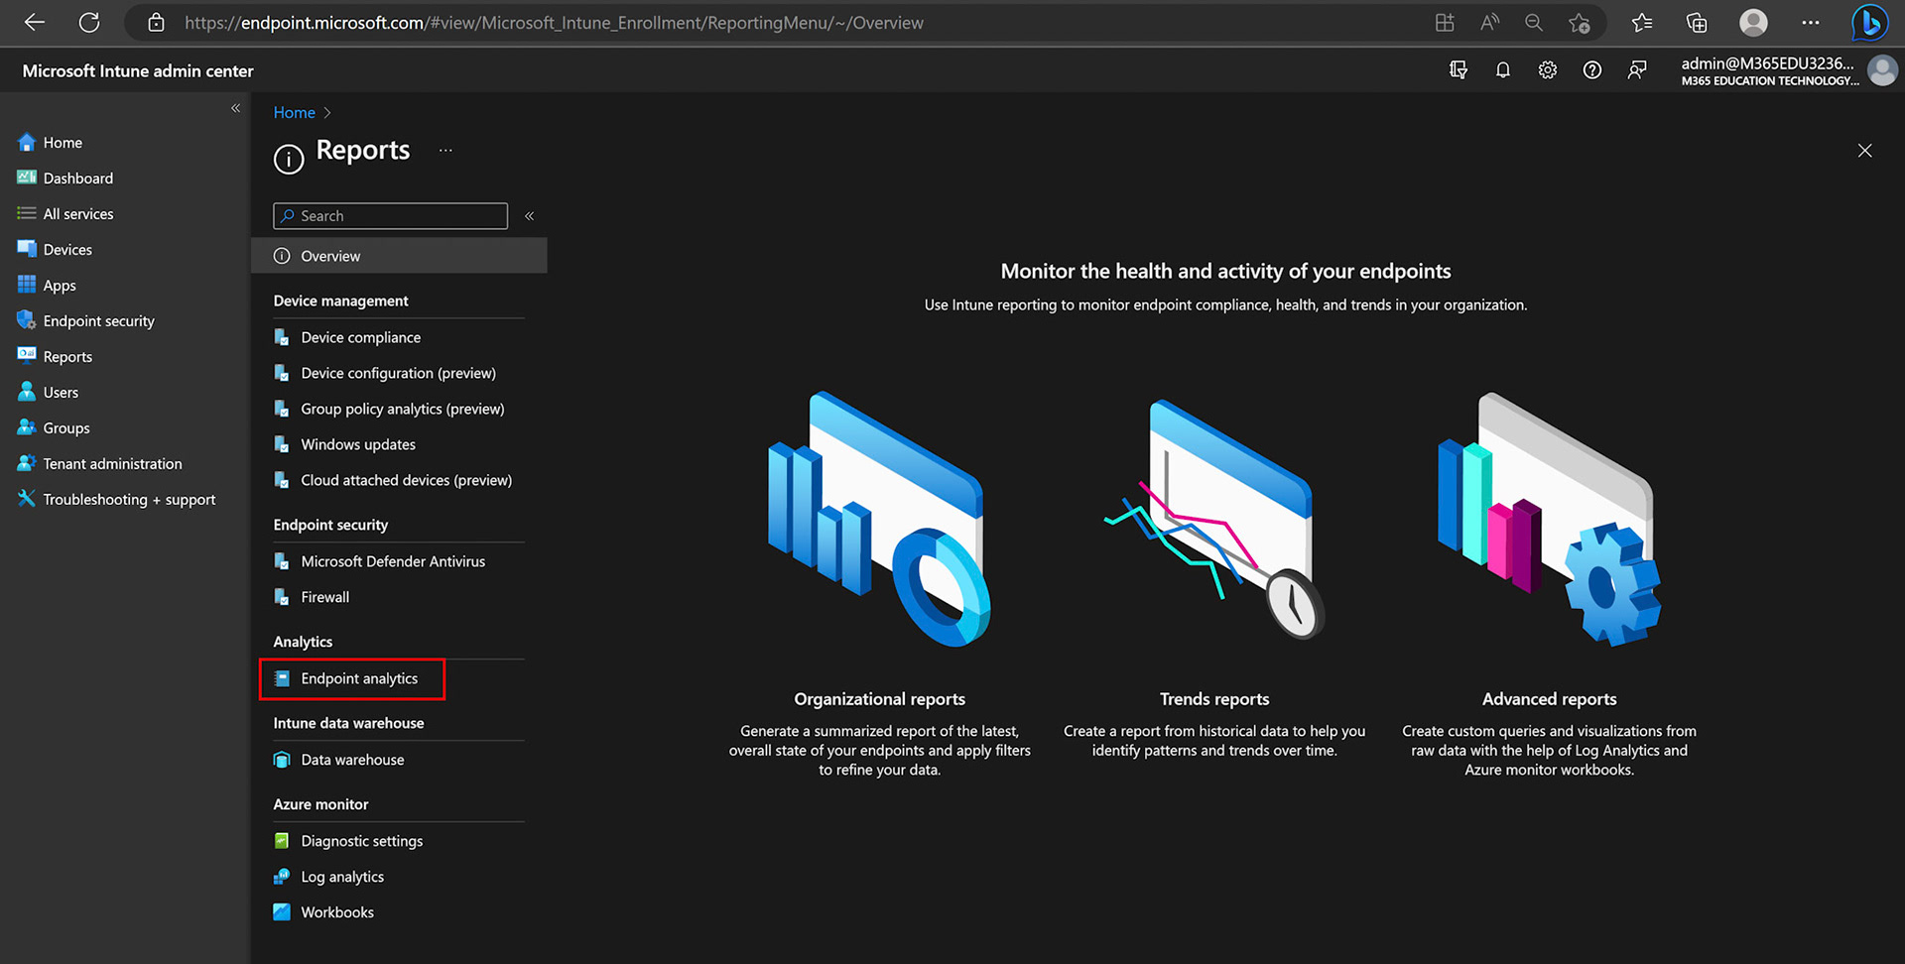
Task: Close the Reports blade
Action: [1865, 151]
